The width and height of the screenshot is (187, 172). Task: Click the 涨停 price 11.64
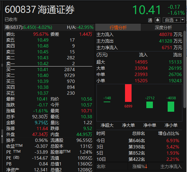coord(42,128)
